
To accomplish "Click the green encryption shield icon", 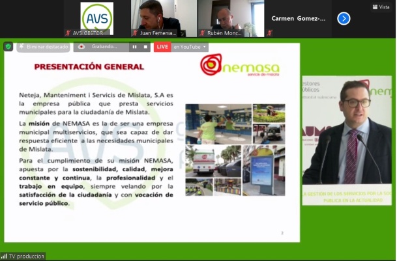I will (x=8, y=46).
